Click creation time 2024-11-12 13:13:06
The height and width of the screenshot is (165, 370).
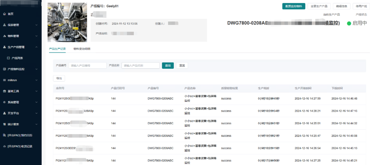pyautogui.click(x=125, y=24)
